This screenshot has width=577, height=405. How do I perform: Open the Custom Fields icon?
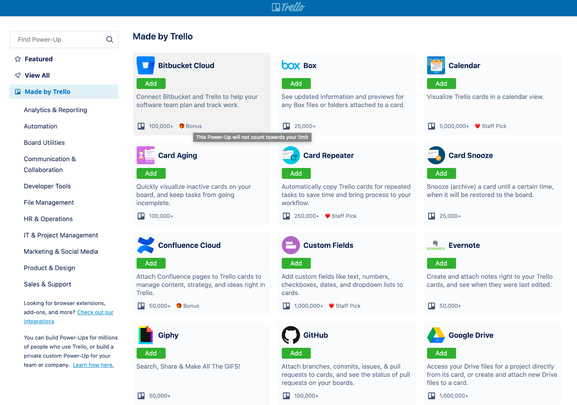click(291, 245)
